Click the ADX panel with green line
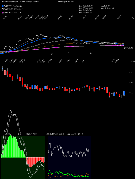This screenshot has width=135, height=179. click(x=69, y=157)
